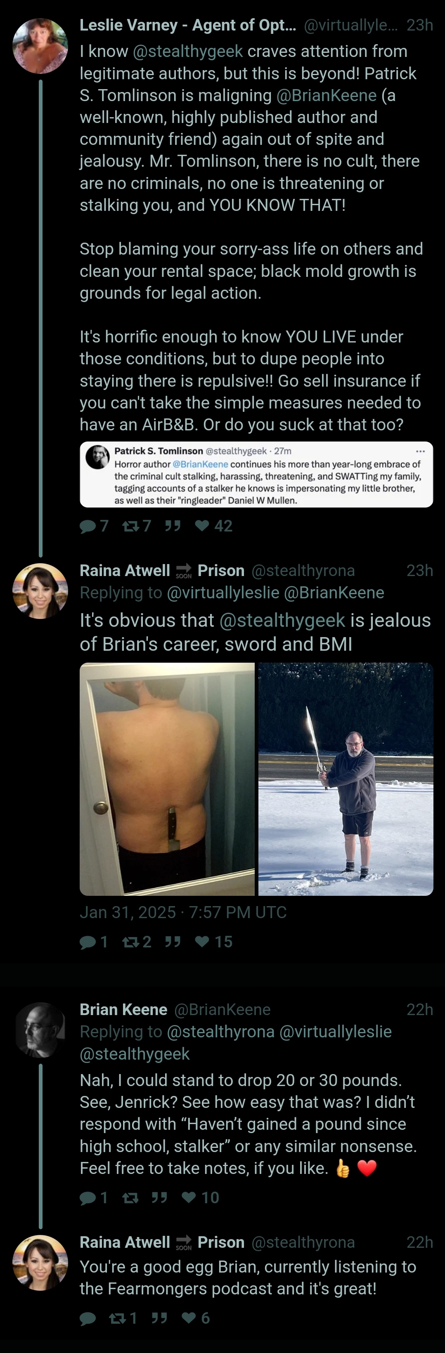Open @stealthygeek mention in Leslie's post
Viewport: 445px width, 1353px height.
[187, 51]
